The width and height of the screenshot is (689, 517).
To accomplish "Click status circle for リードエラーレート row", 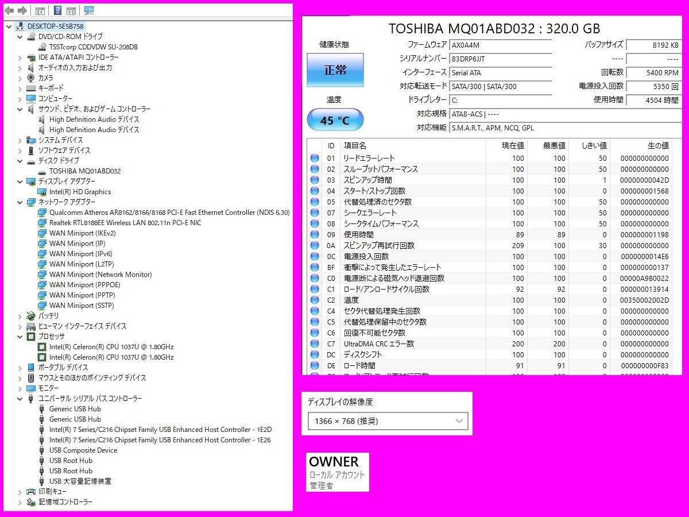I will [x=315, y=158].
